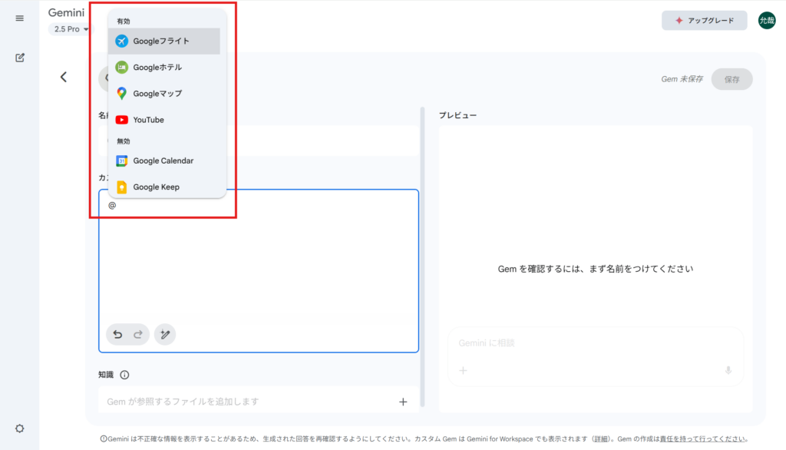The height and width of the screenshot is (450, 786).
Task: Redo the instruction edit
Action: 138,335
